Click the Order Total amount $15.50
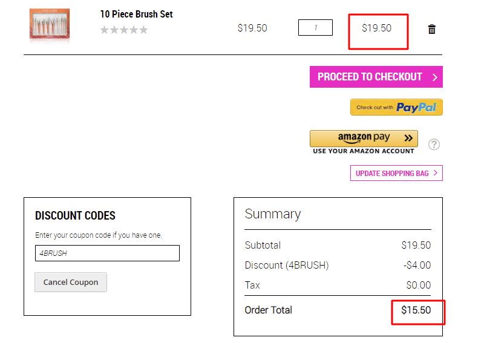 (x=416, y=310)
